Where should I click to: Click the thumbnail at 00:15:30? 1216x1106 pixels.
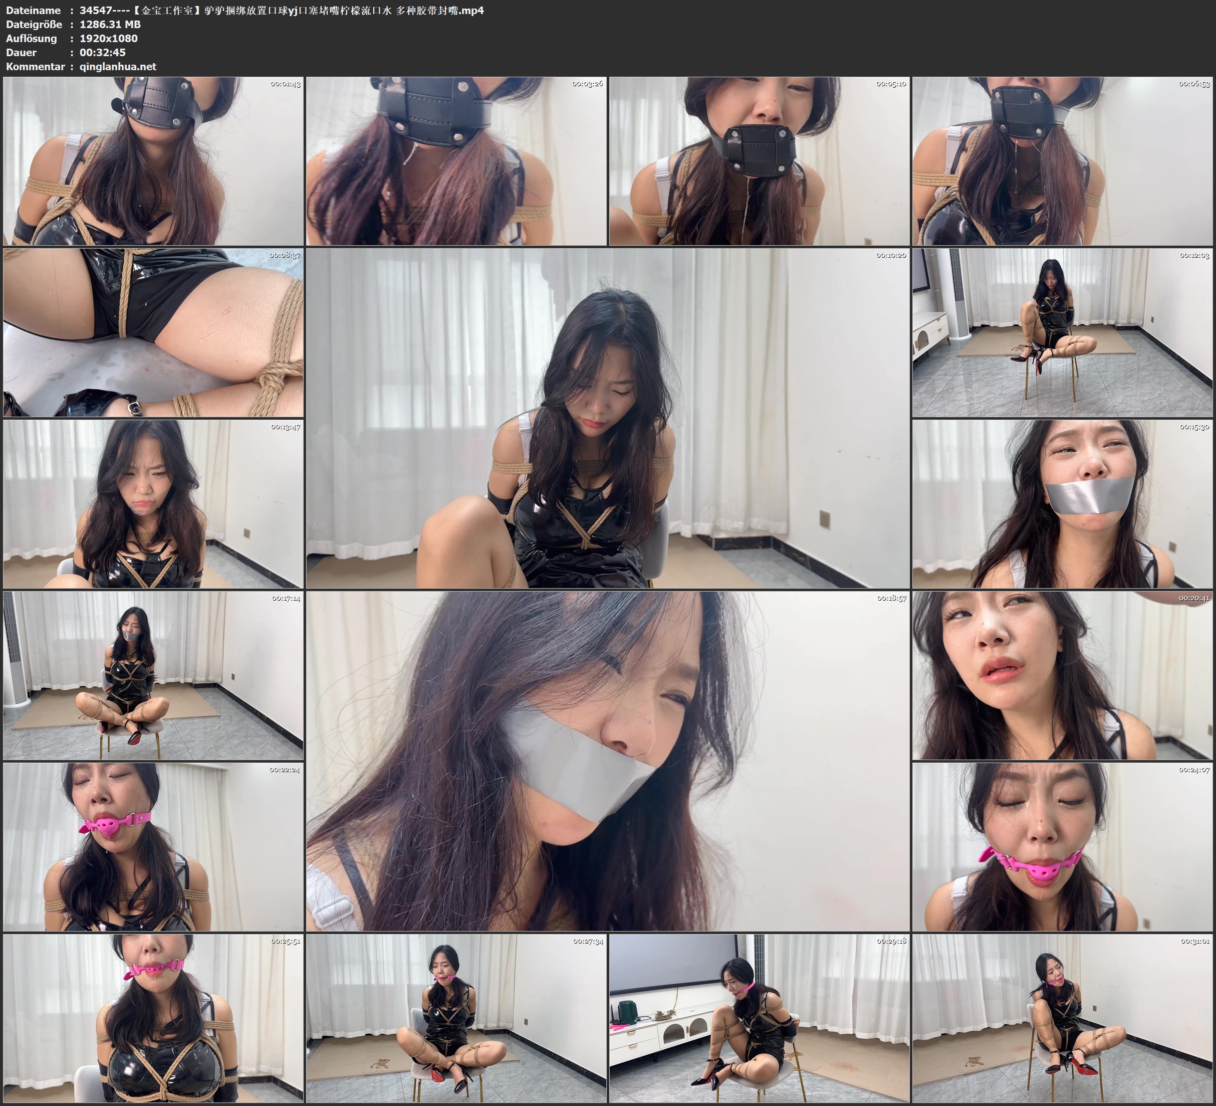[x=1062, y=504]
